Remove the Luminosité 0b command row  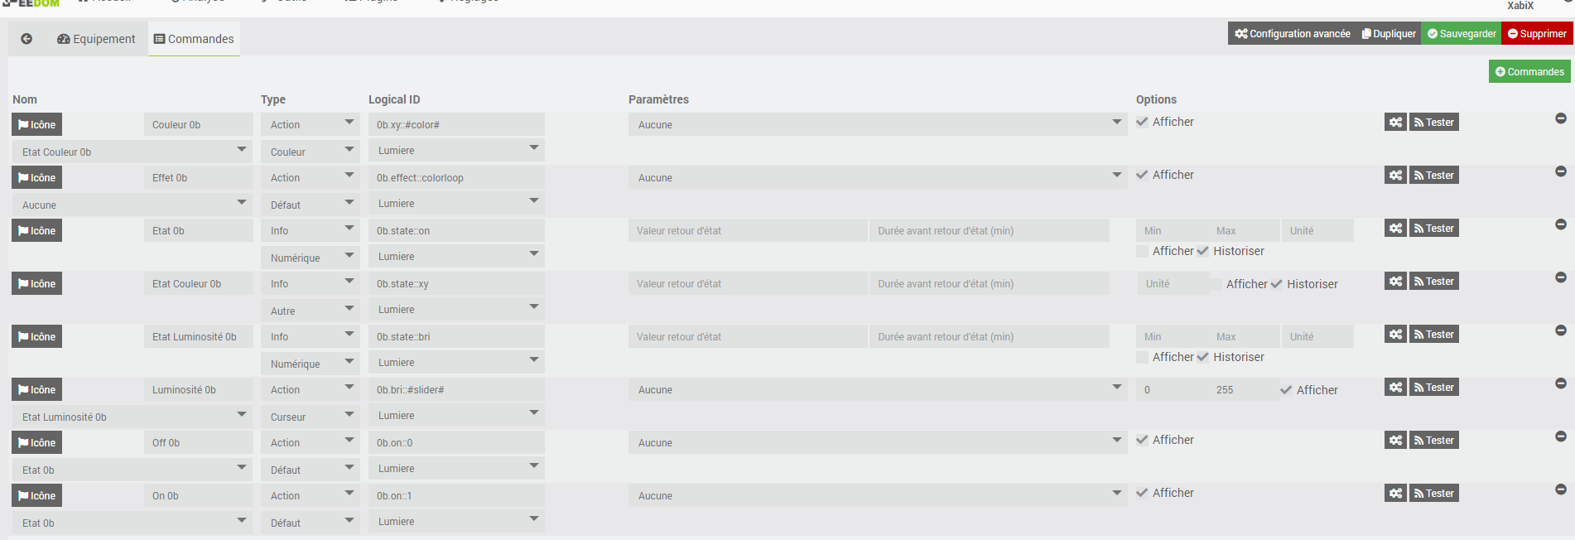pos(1560,383)
